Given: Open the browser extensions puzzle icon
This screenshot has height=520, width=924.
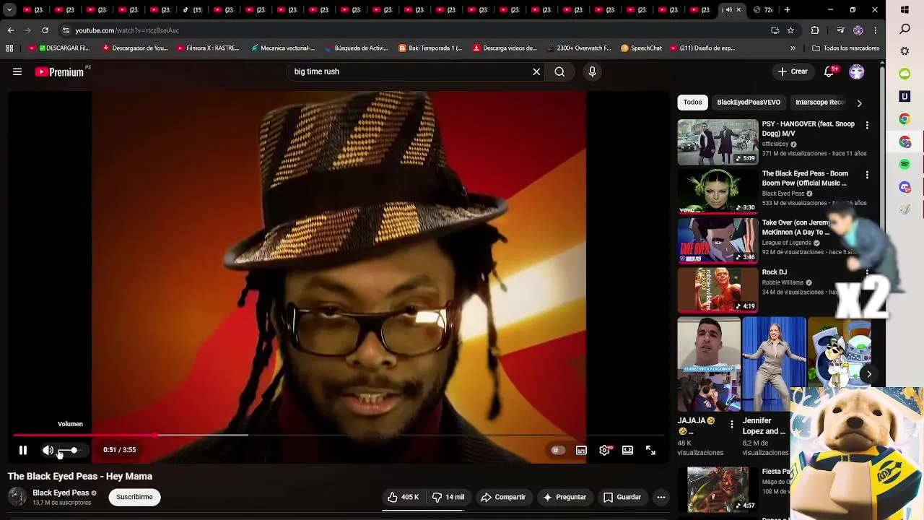Looking at the screenshot, I should [x=815, y=30].
